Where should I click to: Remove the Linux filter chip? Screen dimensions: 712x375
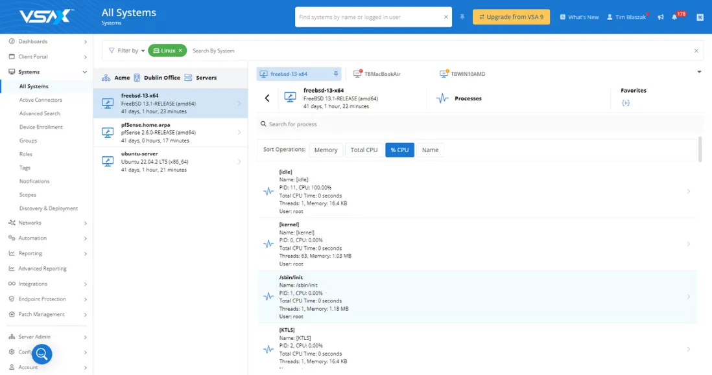pos(181,51)
